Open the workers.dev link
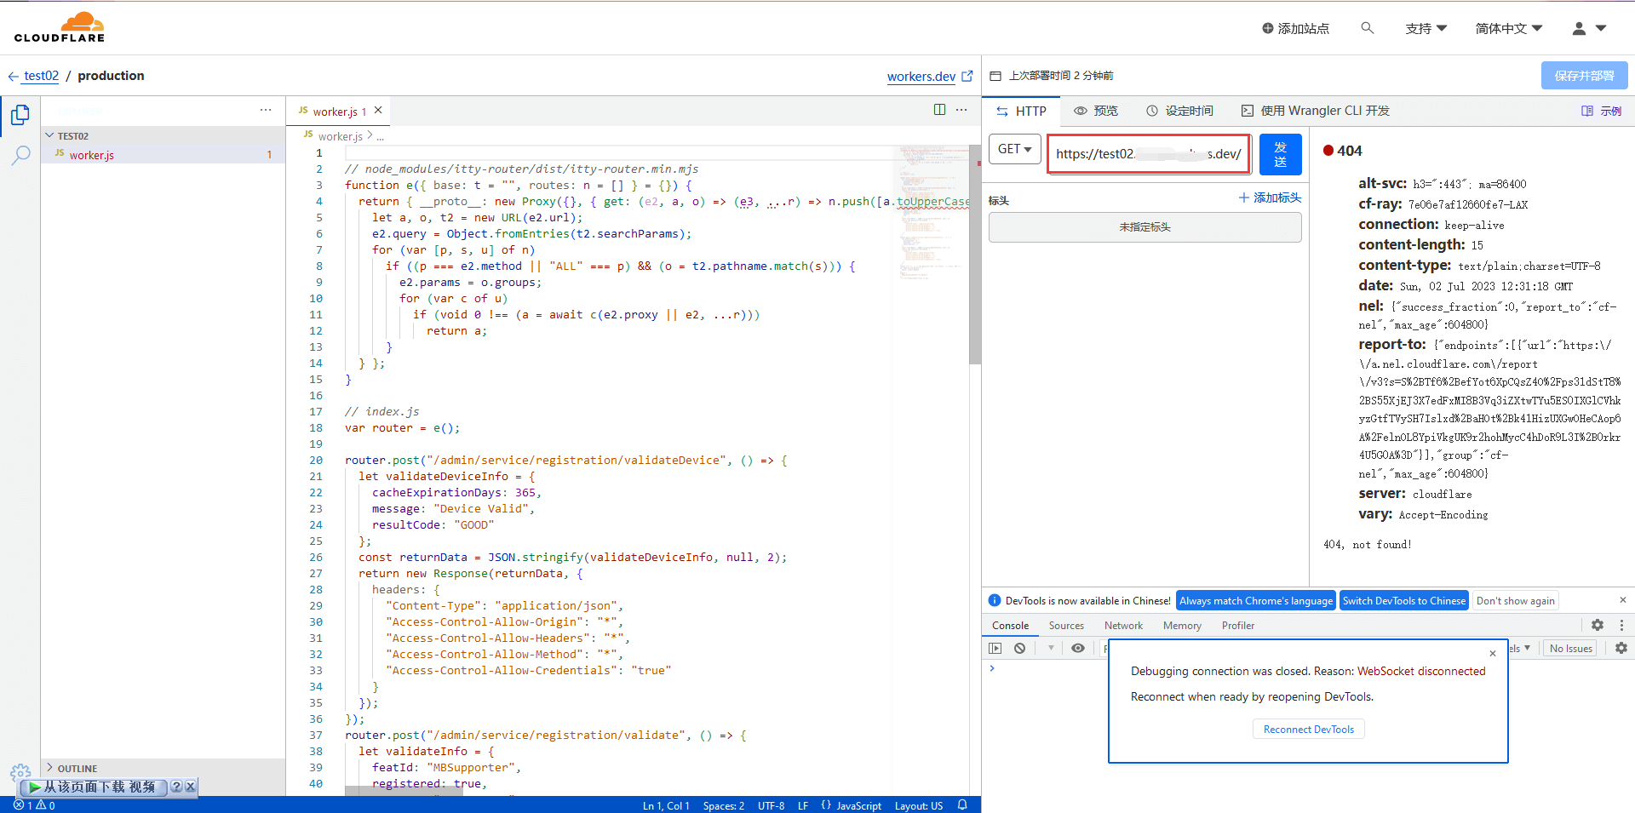 coord(921,77)
